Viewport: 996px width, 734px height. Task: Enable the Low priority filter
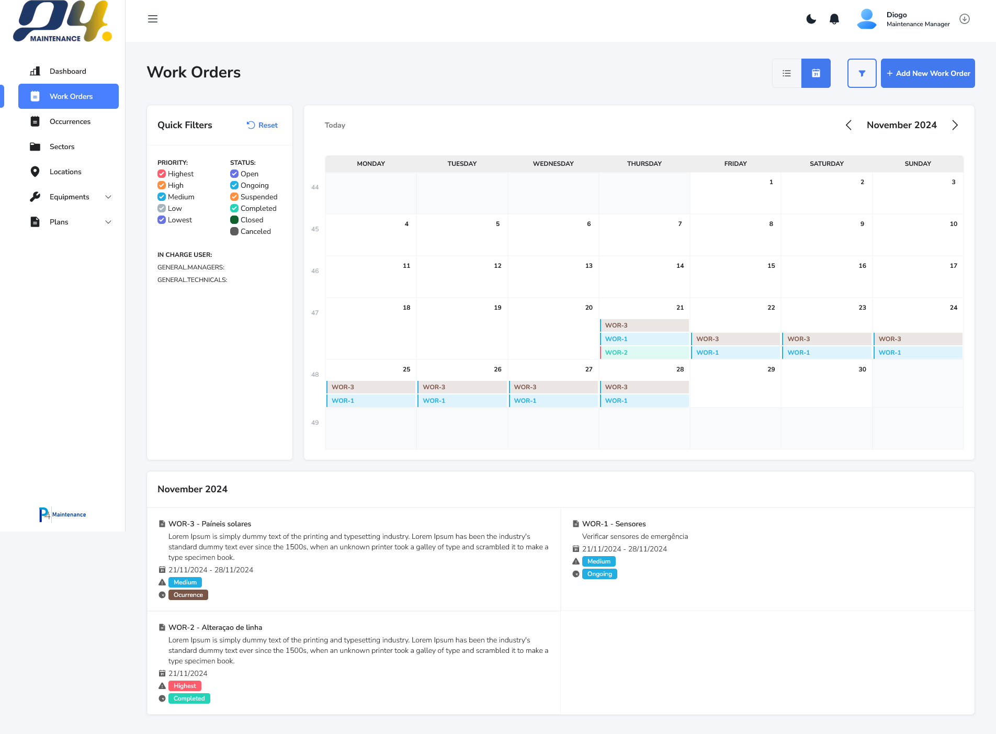[162, 208]
